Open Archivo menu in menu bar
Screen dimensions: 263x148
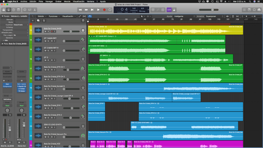tap(24, 1)
